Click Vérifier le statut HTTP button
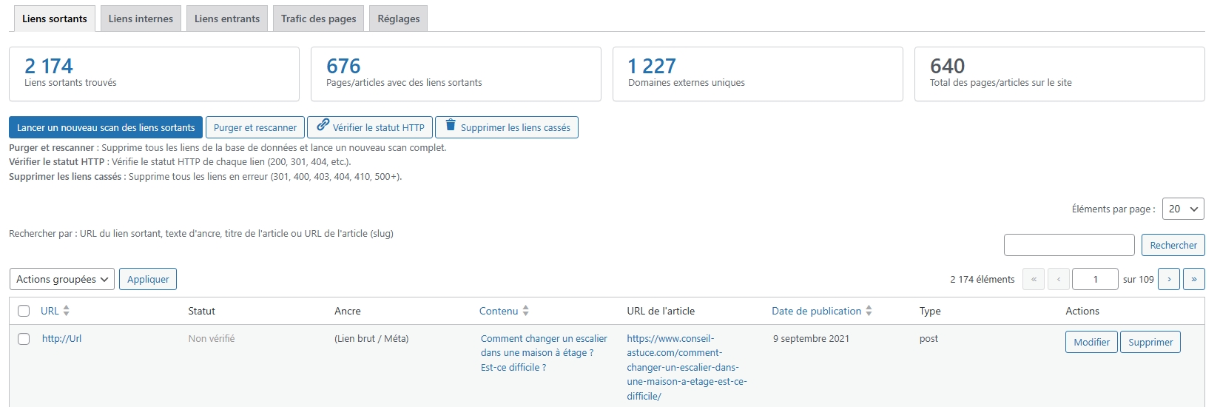Screen dimensions: 1220x407 pos(370,127)
